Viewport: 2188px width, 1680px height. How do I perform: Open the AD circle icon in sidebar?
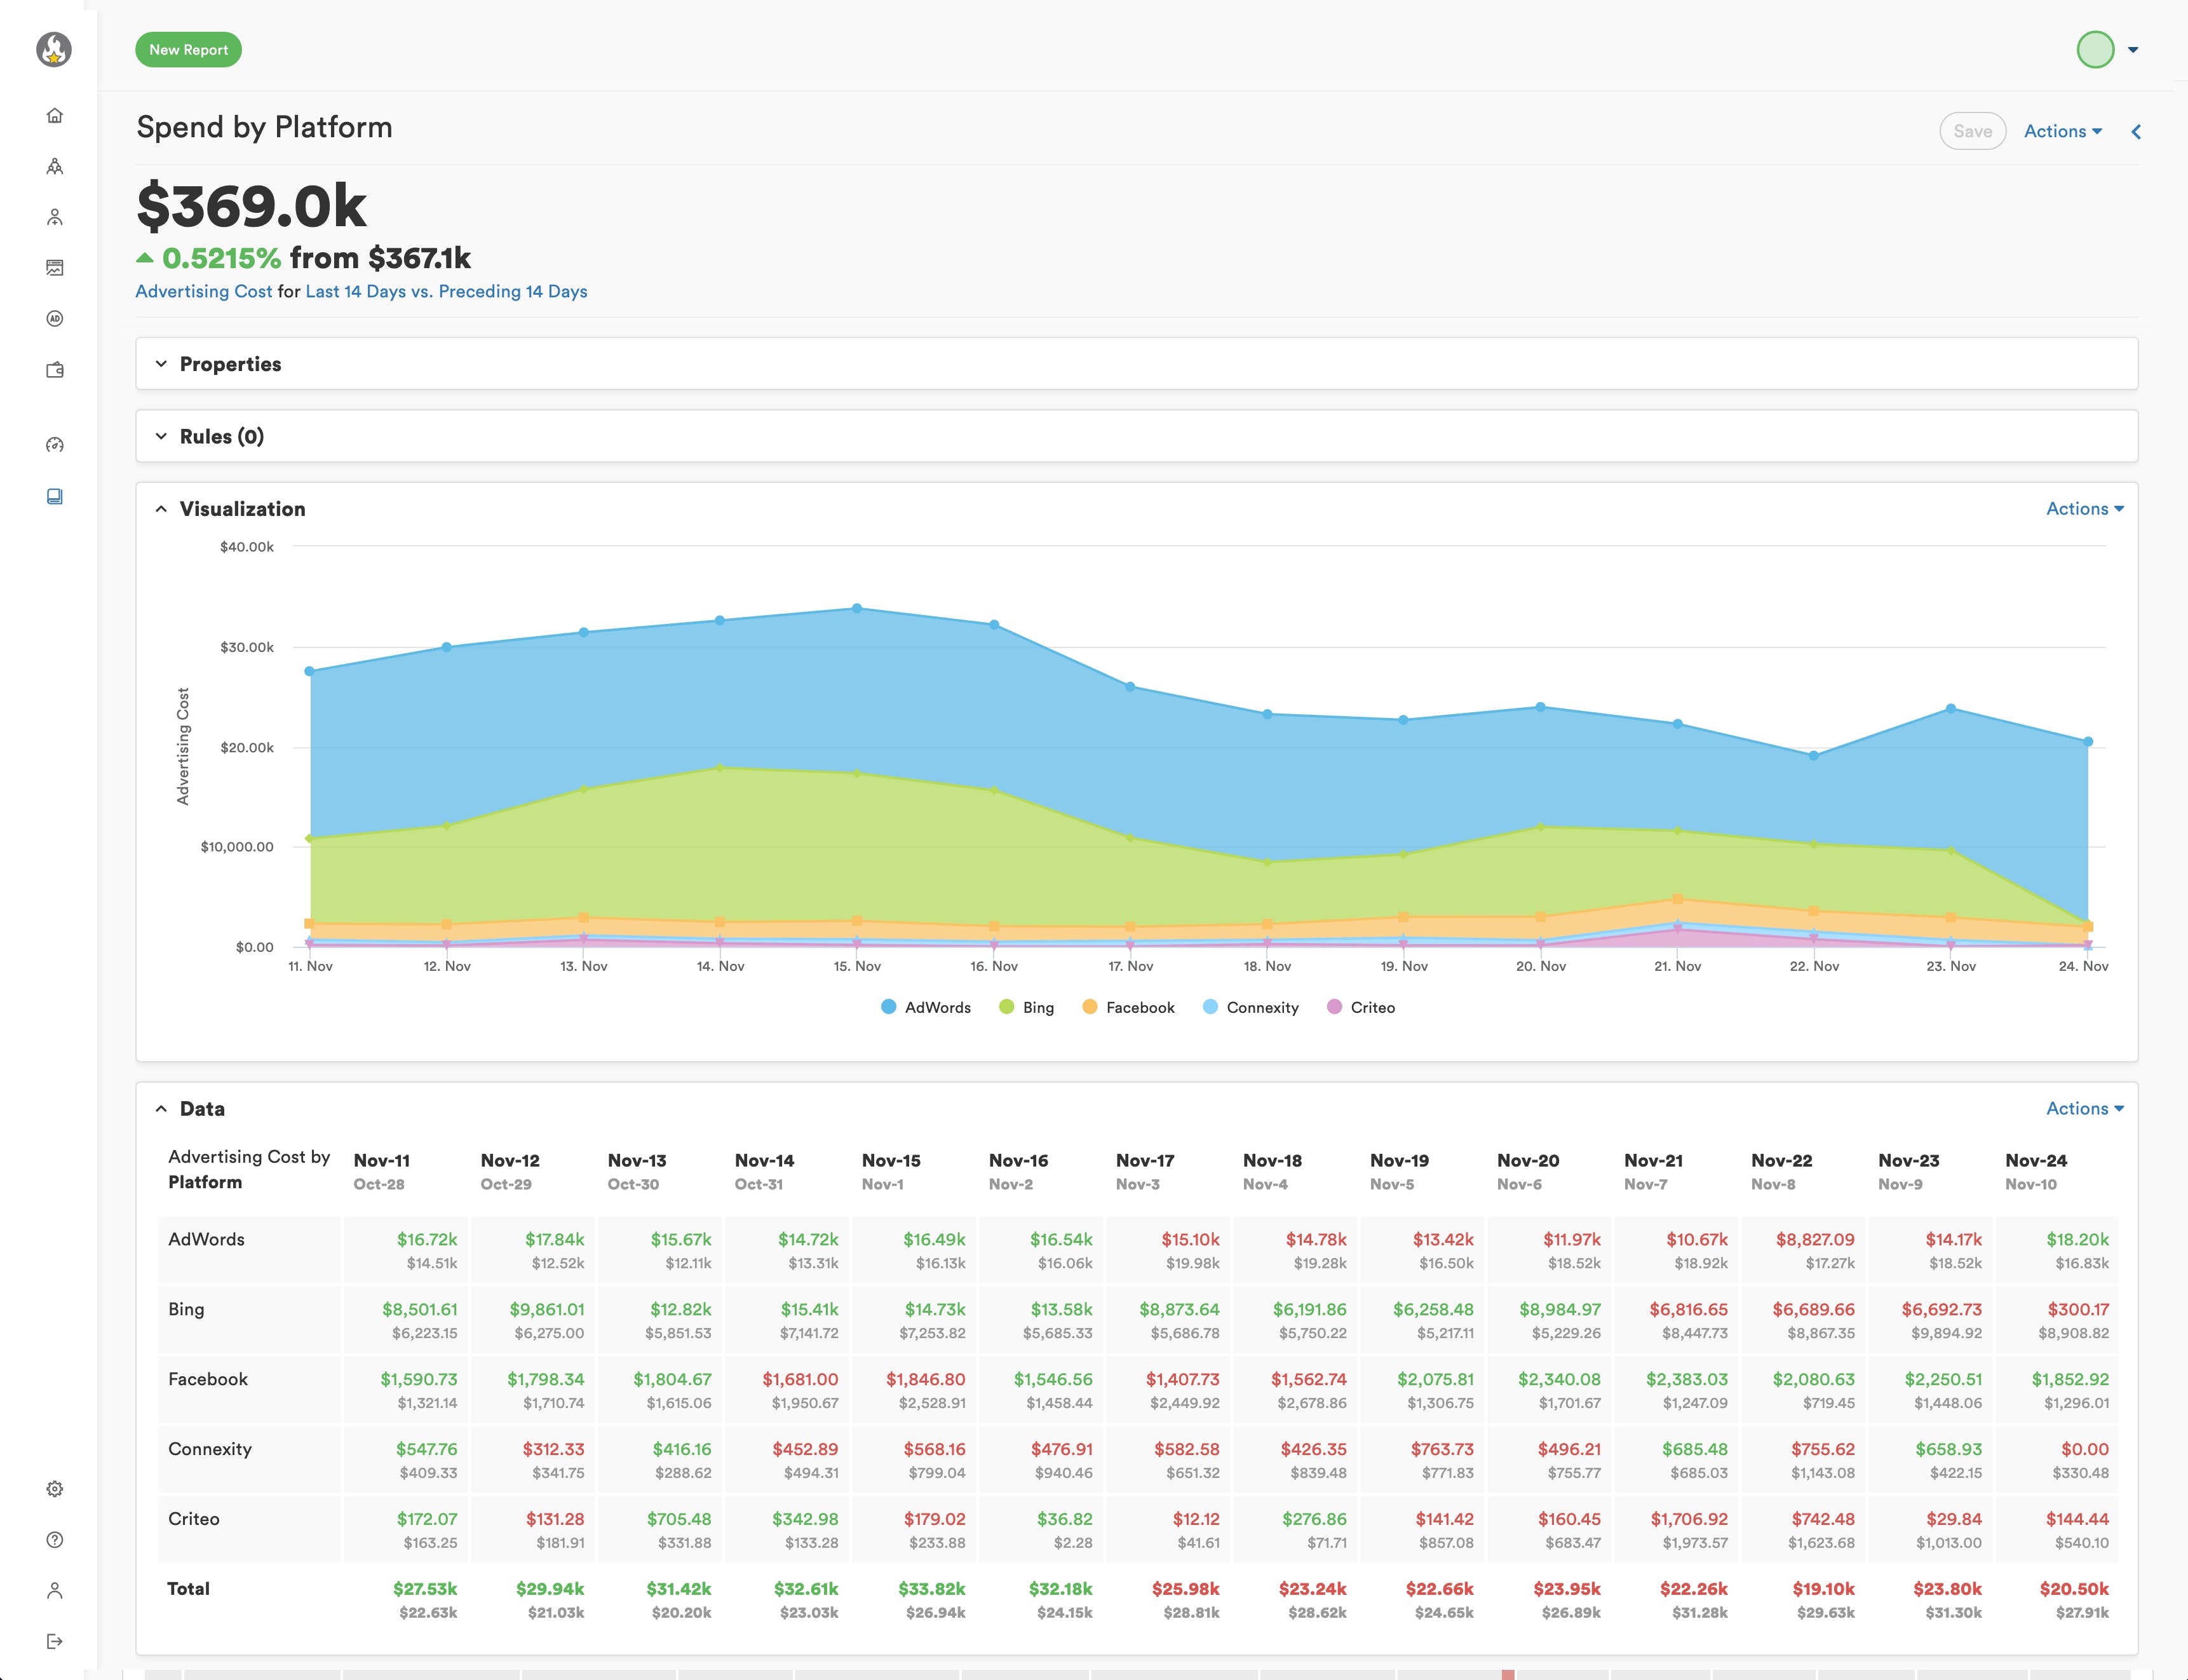click(55, 319)
